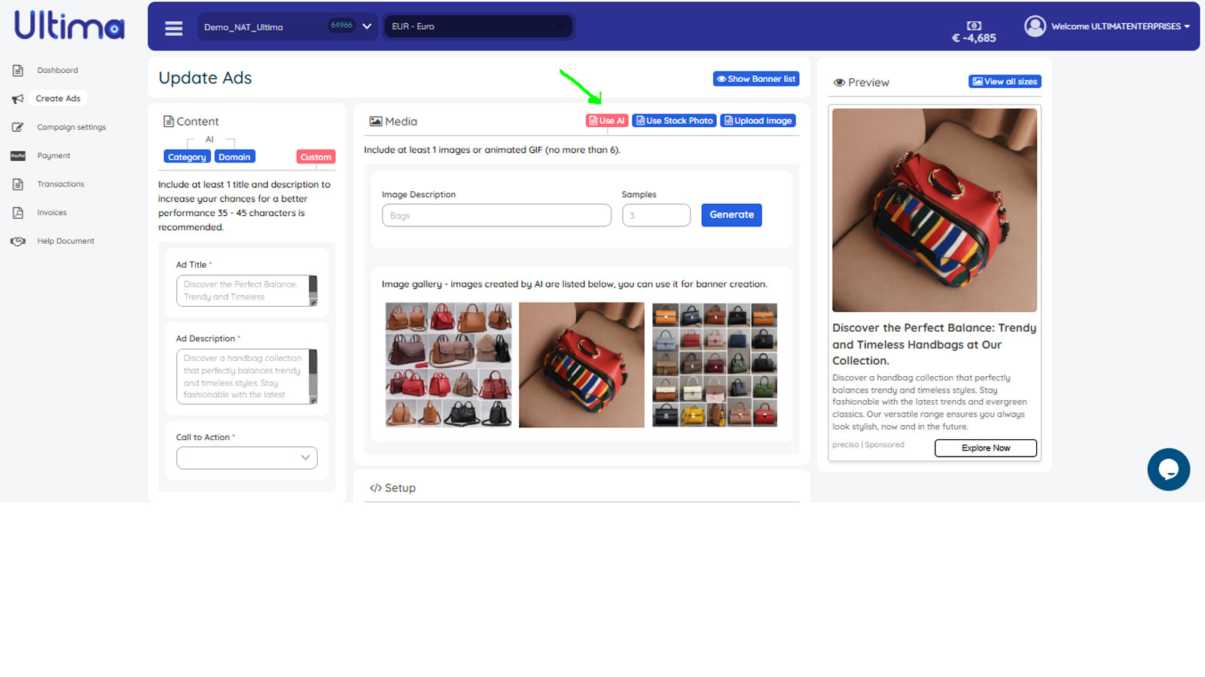The width and height of the screenshot is (1205, 677).
Task: Click the Preview panel heading
Action: coord(862,83)
